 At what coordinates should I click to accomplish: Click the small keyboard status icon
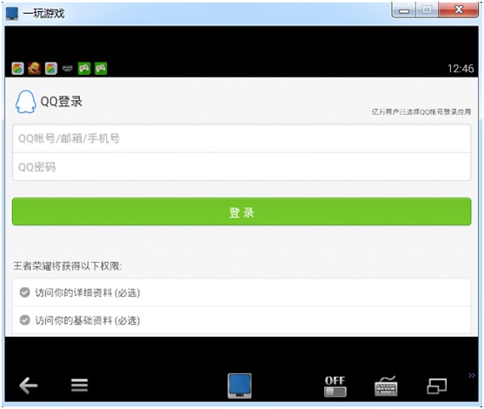click(x=67, y=69)
